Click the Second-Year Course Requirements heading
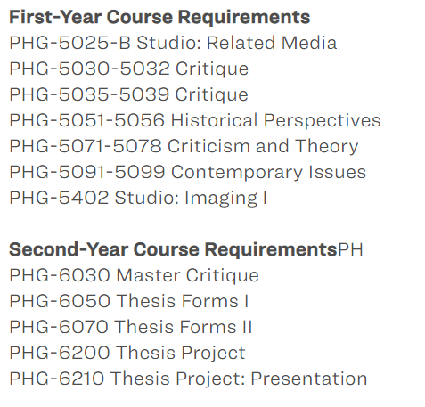 click(173, 249)
